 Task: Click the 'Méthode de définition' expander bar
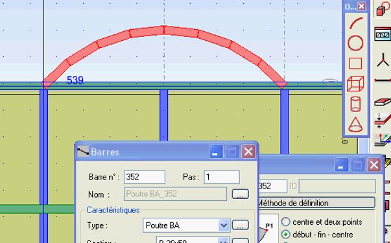click(x=317, y=203)
